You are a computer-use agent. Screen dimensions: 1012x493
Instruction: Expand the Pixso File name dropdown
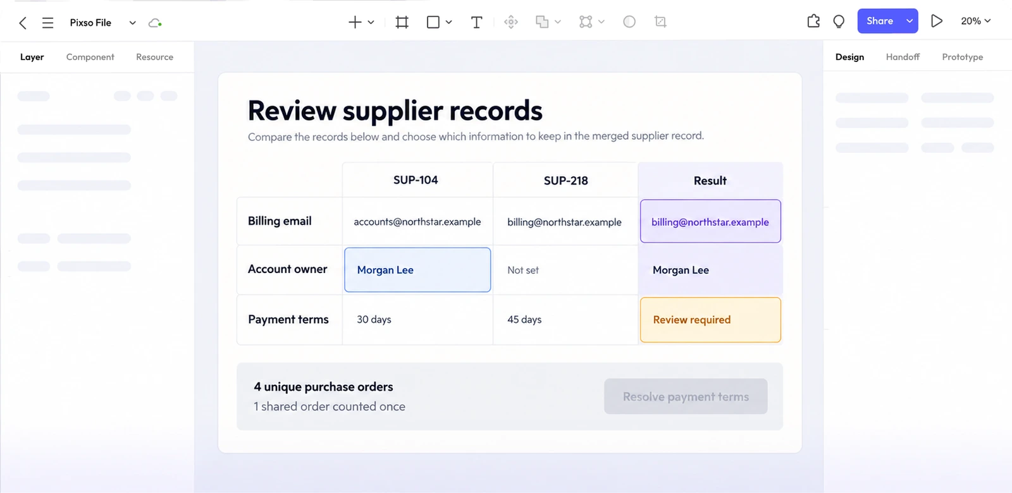(132, 23)
